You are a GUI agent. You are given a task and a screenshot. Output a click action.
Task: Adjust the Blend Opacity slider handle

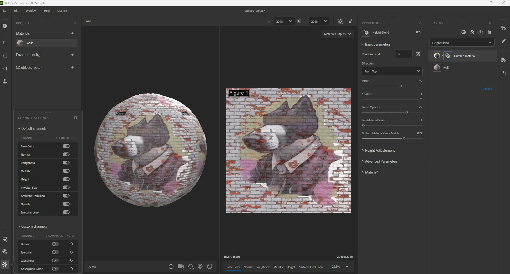pos(407,112)
